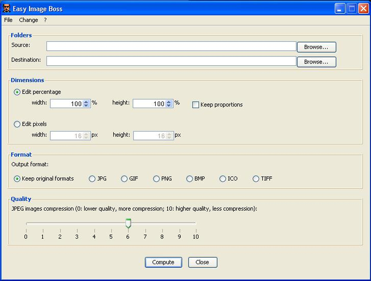Choose JPG as output format

(92, 179)
